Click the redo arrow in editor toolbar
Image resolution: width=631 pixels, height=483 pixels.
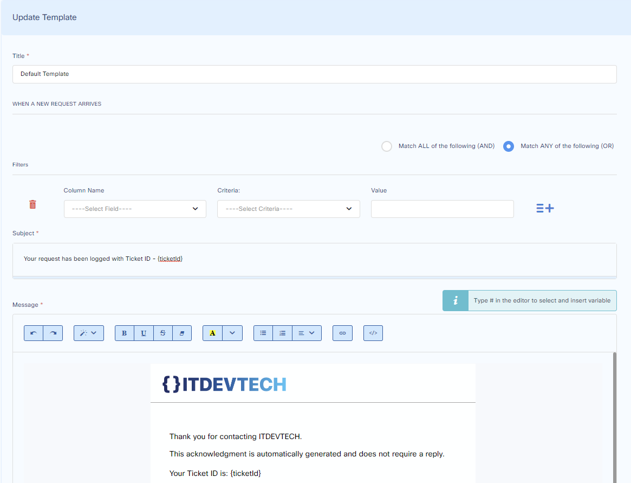[53, 333]
